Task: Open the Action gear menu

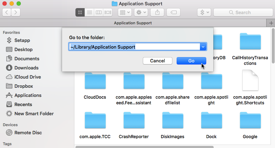Action: click(141, 12)
